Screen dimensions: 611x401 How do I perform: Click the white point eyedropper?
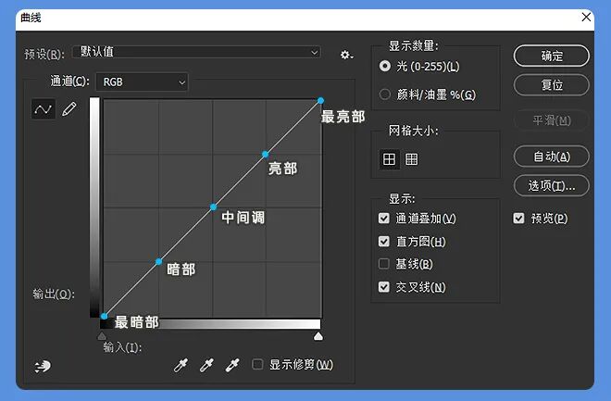pos(232,365)
